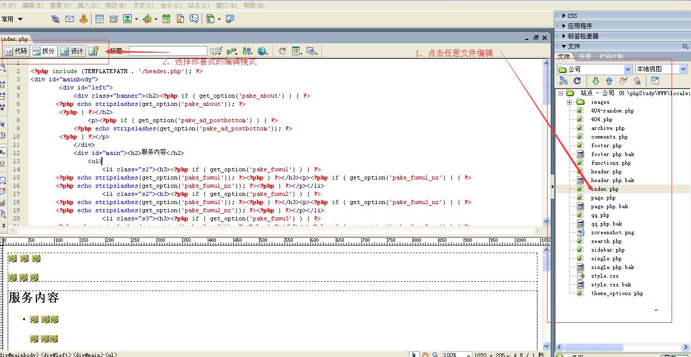
Task: Open the 站点(S) menu
Action: tap(199, 5)
